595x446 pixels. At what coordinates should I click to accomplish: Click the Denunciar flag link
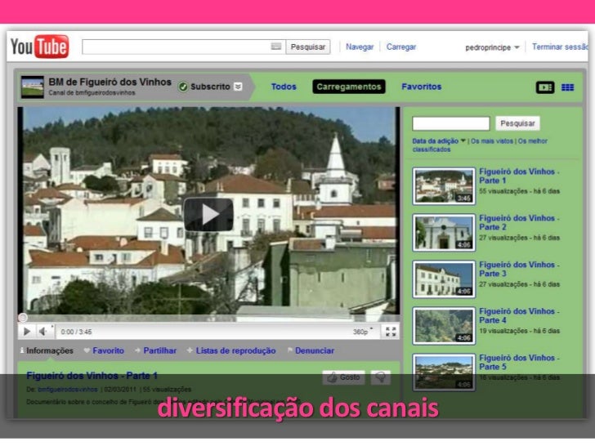[x=311, y=350]
